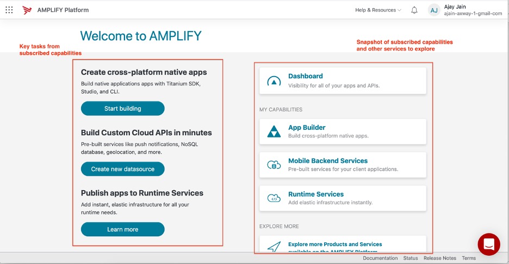
Task: Click the ajain-axway-1-gmail-com account text
Action: pos(473,14)
